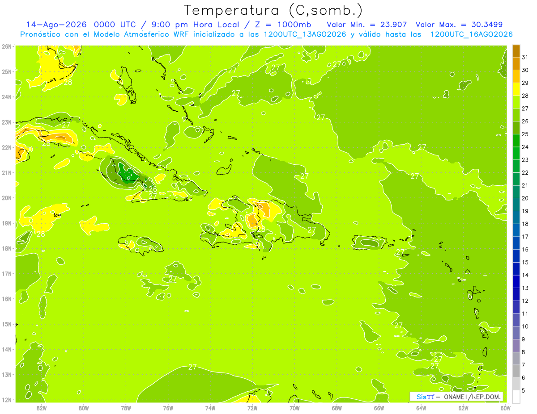This screenshot has width=537, height=414.
Task: Select the '66W' longitude axis label
Action: point(379,408)
